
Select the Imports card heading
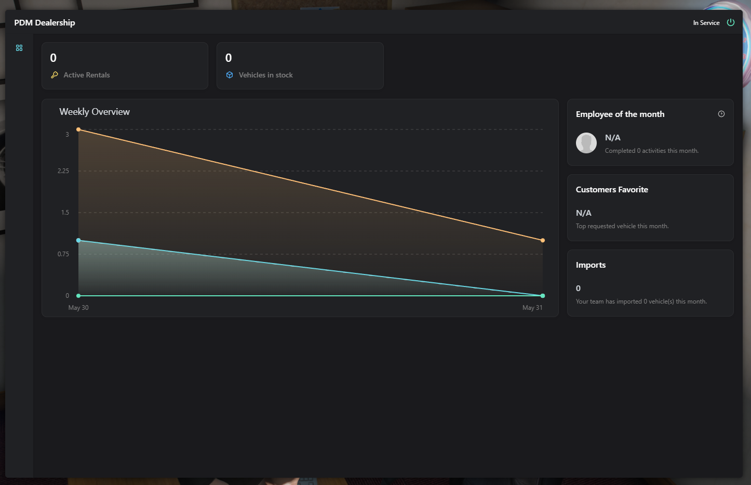coord(591,265)
